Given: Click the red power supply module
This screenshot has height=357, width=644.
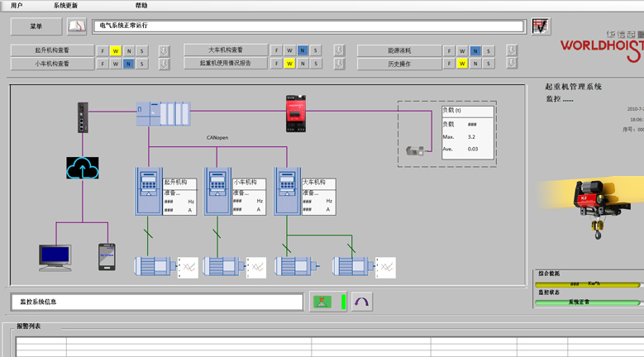Looking at the screenshot, I should pos(296,113).
